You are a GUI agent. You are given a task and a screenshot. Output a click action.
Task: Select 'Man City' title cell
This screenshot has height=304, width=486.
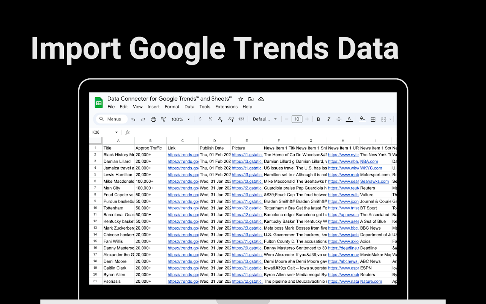point(118,188)
